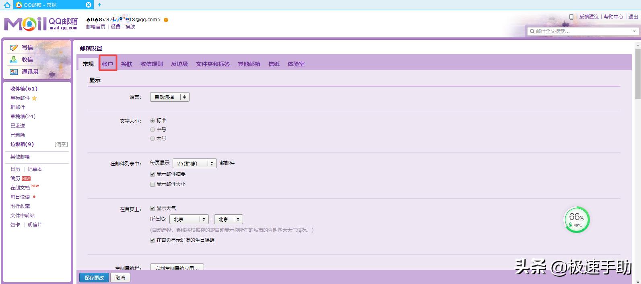Click the search magnifier icon

click(x=532, y=31)
